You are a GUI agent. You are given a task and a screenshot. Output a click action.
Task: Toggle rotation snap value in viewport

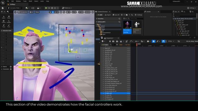(74, 12)
